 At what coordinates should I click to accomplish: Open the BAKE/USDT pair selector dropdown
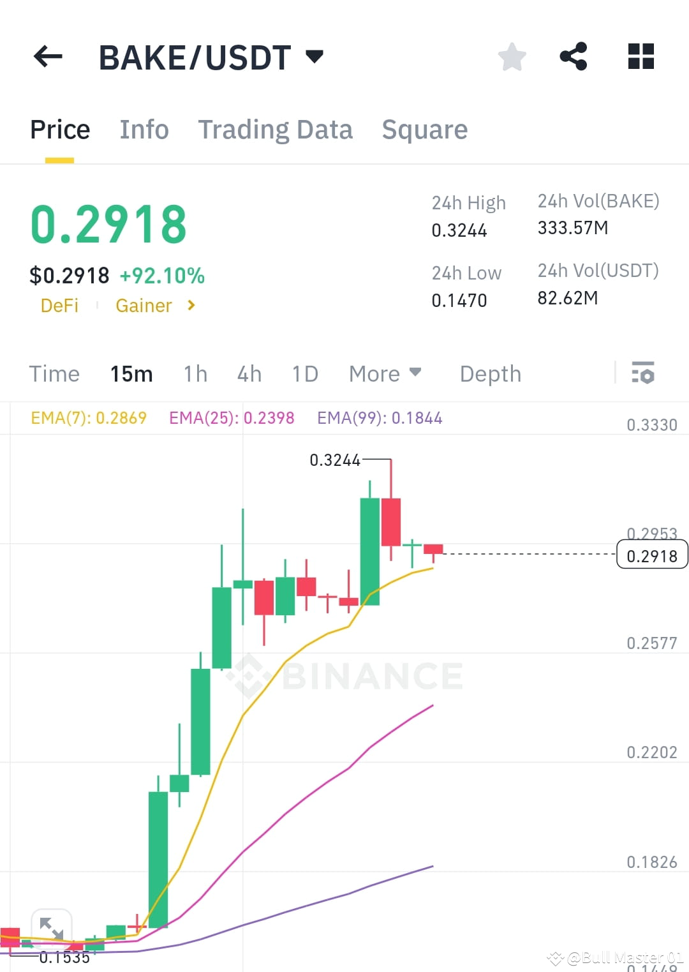315,57
